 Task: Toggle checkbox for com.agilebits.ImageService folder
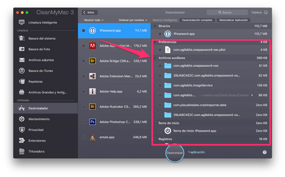point(160,85)
